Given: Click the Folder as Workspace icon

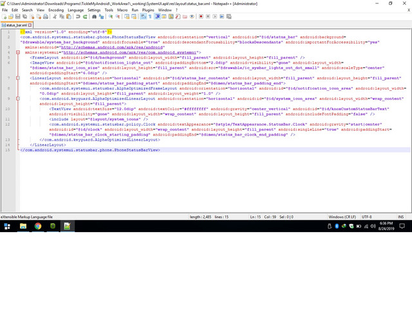Looking at the screenshot, I should [185, 17].
